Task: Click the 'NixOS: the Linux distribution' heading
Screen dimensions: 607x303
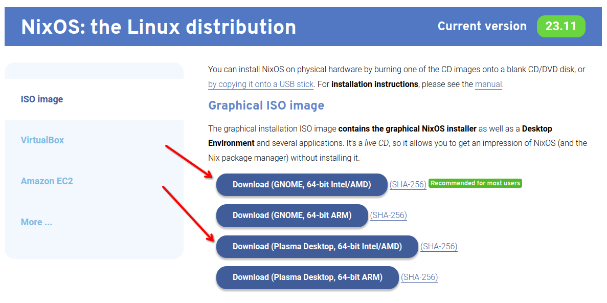Action: point(159,27)
